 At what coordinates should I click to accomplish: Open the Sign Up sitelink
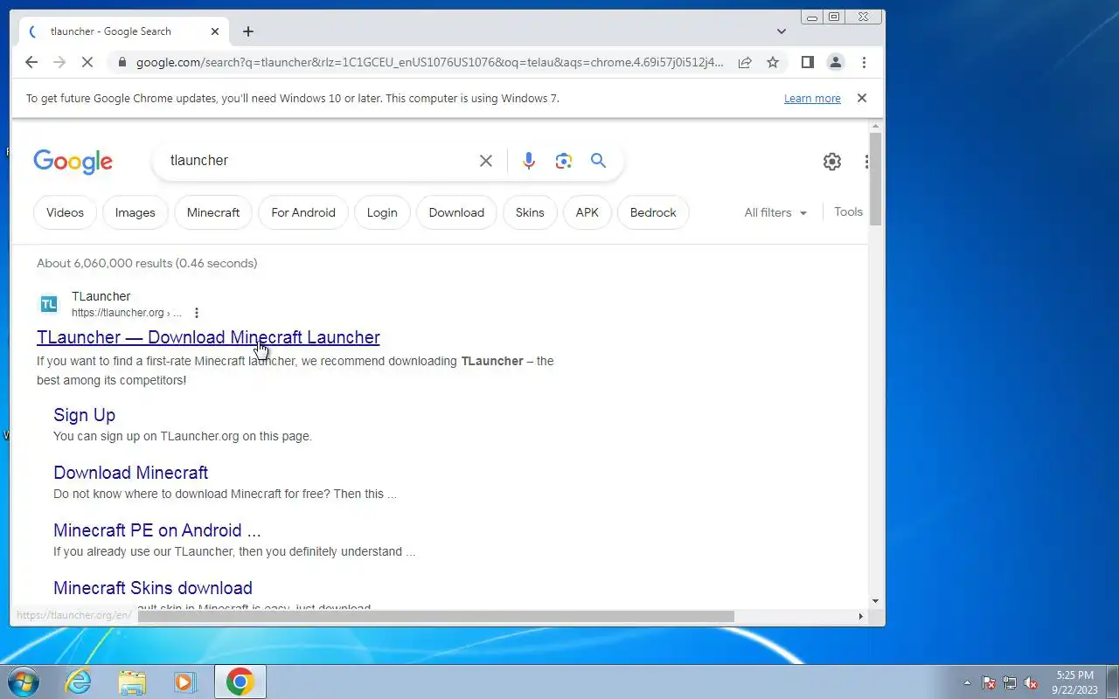(x=84, y=415)
